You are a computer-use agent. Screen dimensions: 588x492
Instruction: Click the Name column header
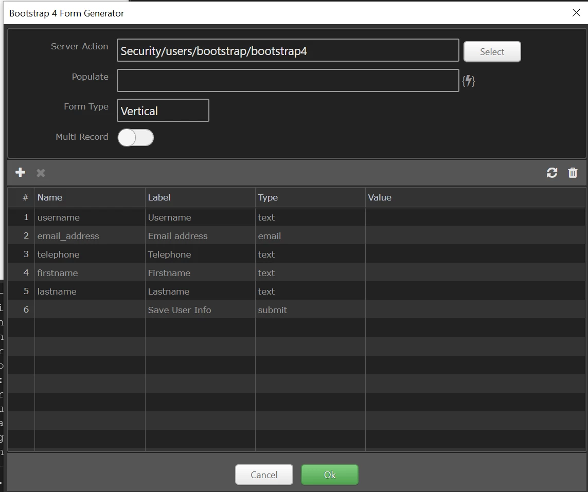coord(90,197)
